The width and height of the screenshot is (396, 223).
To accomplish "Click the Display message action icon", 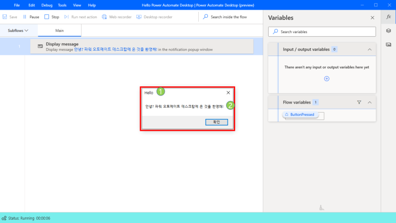I will tap(40, 46).
